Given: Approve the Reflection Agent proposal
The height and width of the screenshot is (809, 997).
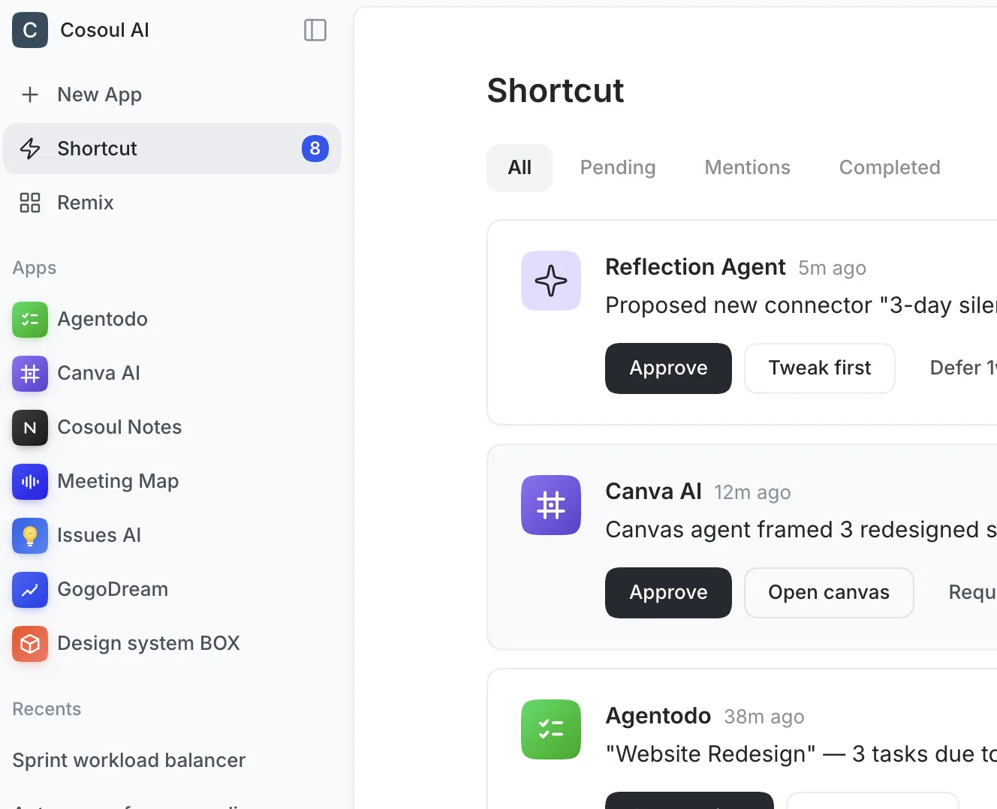Looking at the screenshot, I should 668,368.
